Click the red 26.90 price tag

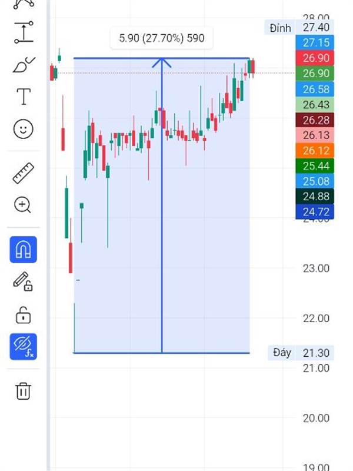pos(315,58)
